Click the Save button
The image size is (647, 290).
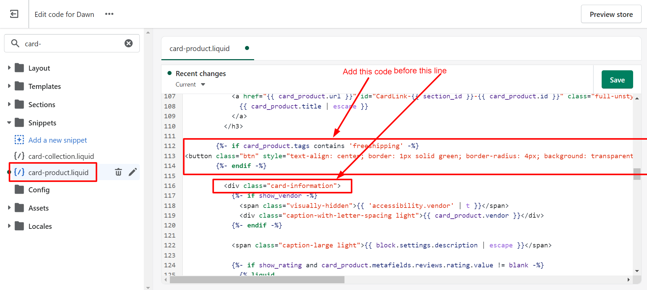[x=617, y=80]
